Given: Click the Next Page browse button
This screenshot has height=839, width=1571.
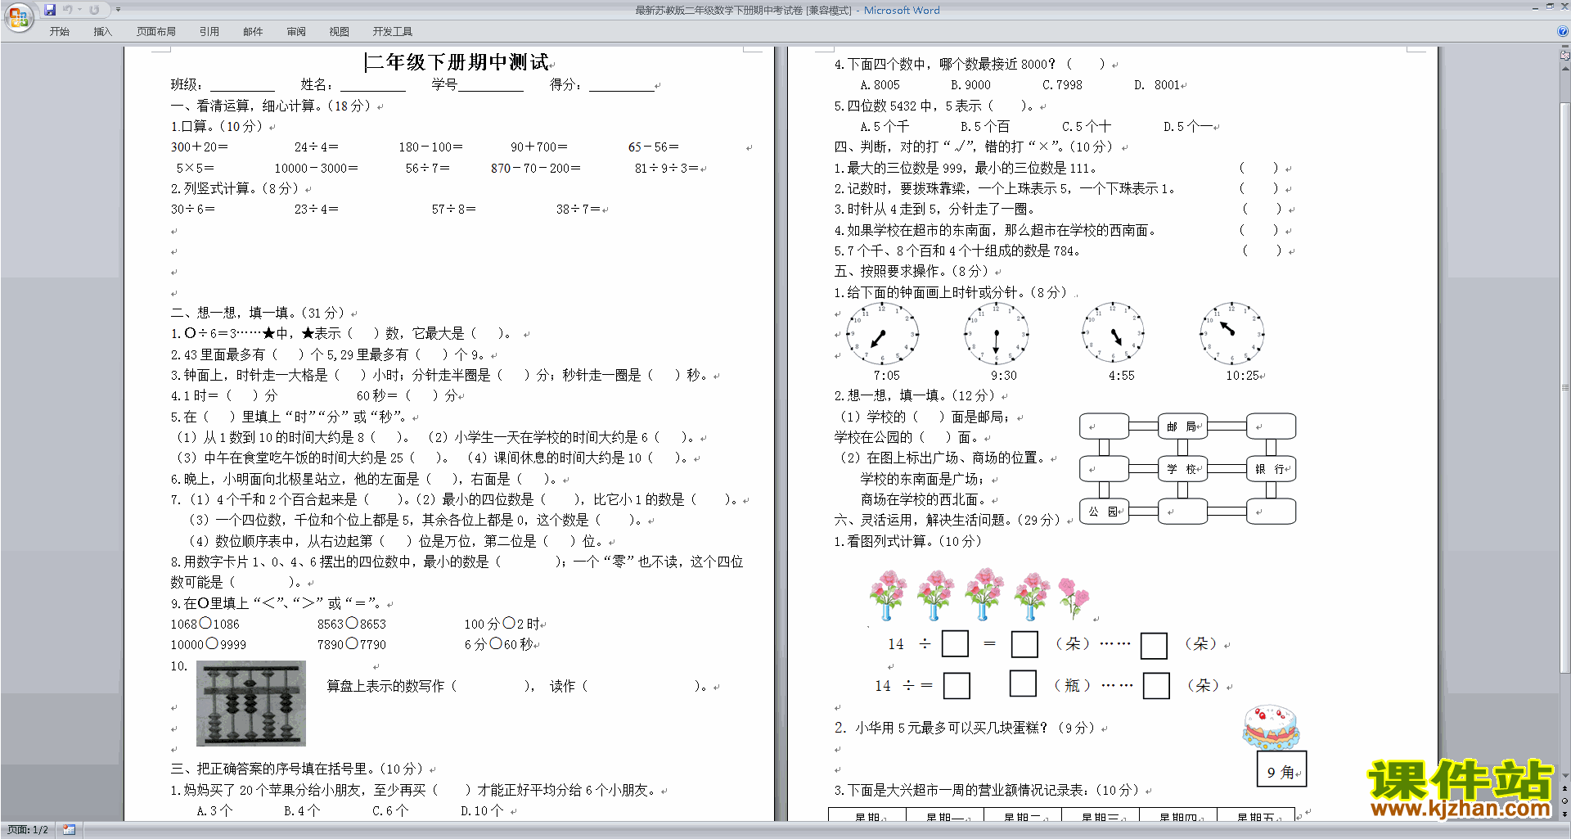Looking at the screenshot, I should coord(1565,814).
